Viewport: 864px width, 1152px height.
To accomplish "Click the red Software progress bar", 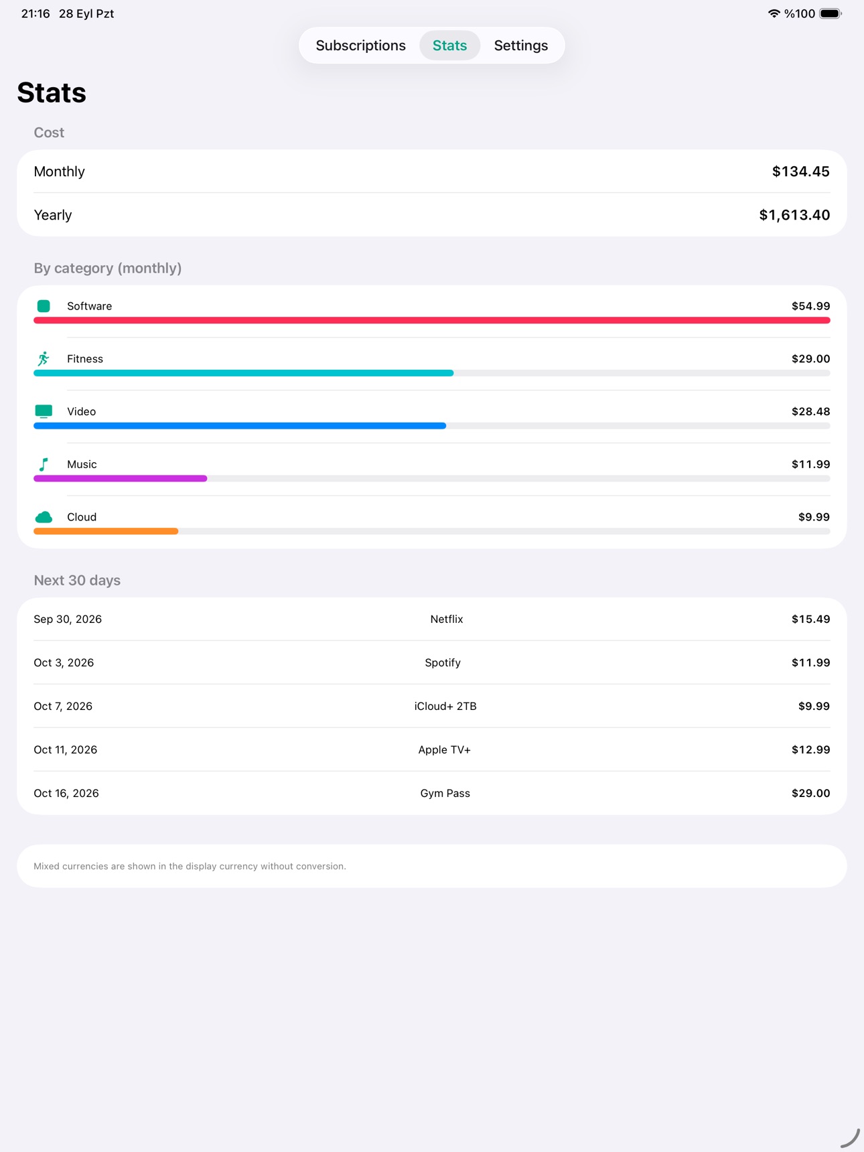I will [432, 321].
